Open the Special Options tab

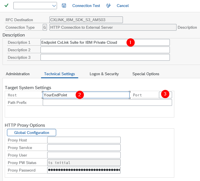point(146,74)
